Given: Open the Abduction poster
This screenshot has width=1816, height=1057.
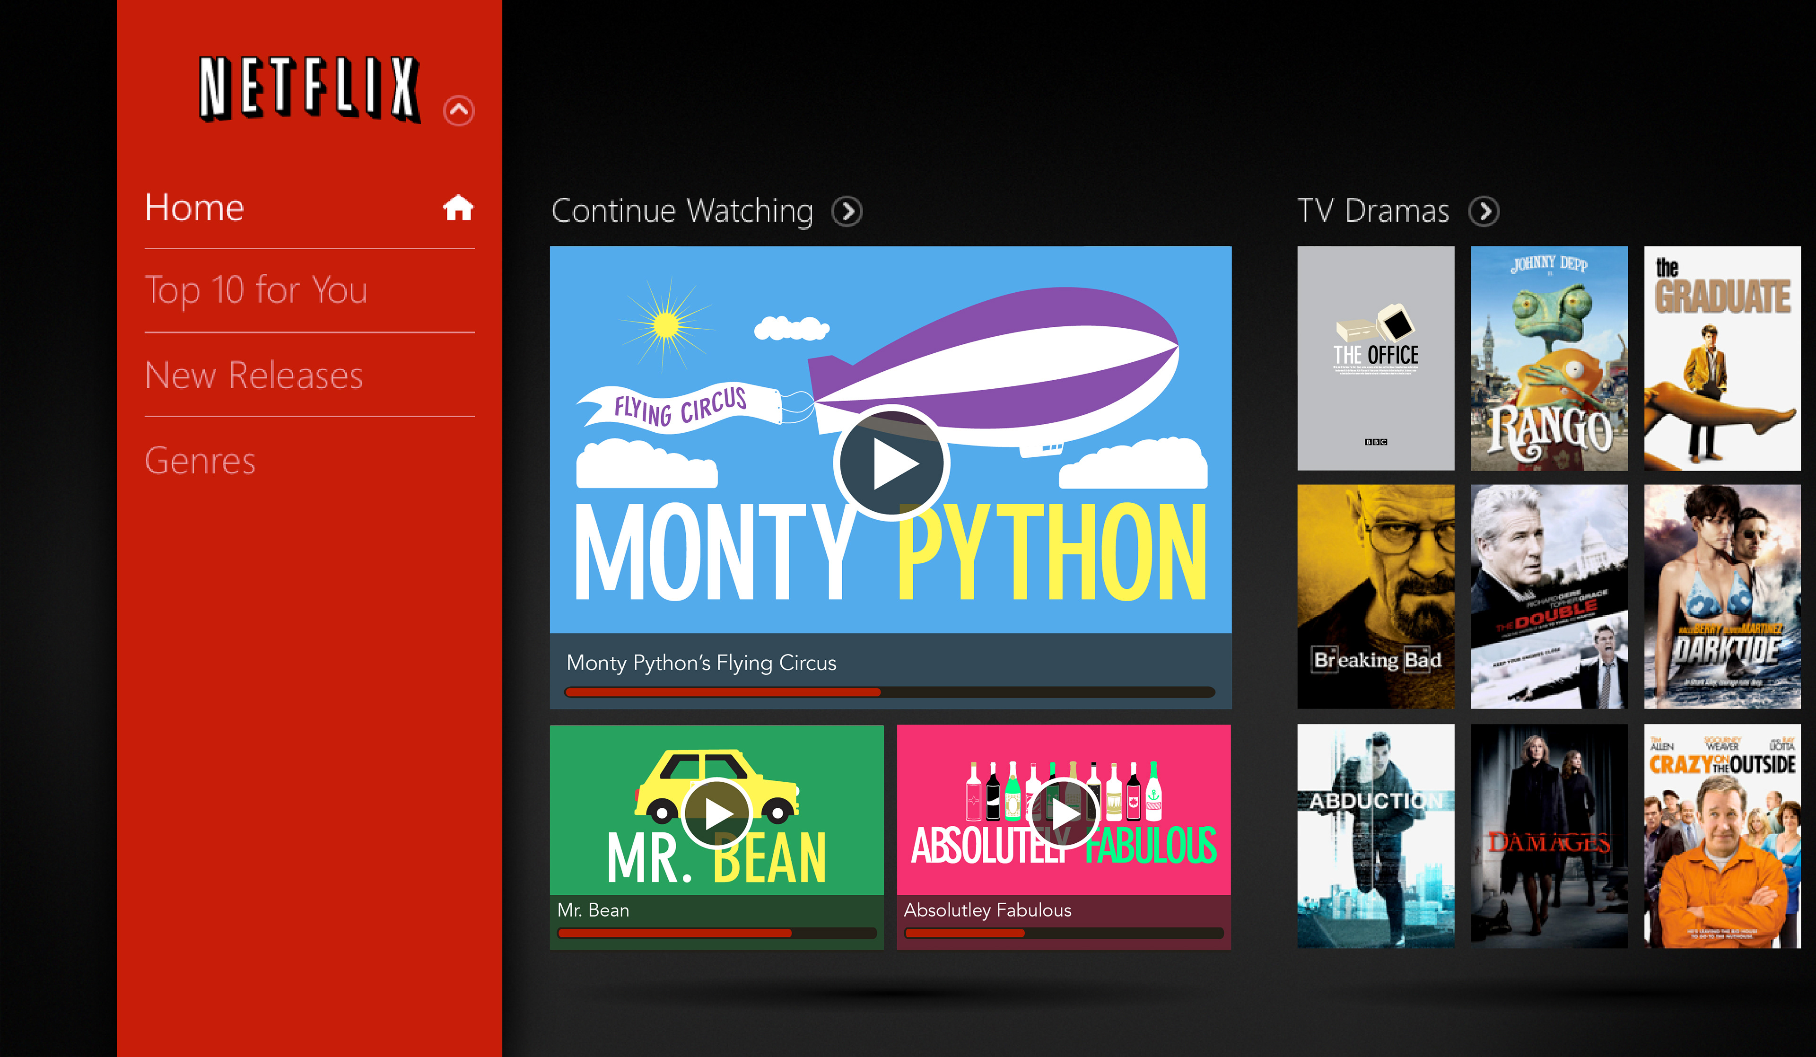Looking at the screenshot, I should click(1376, 836).
